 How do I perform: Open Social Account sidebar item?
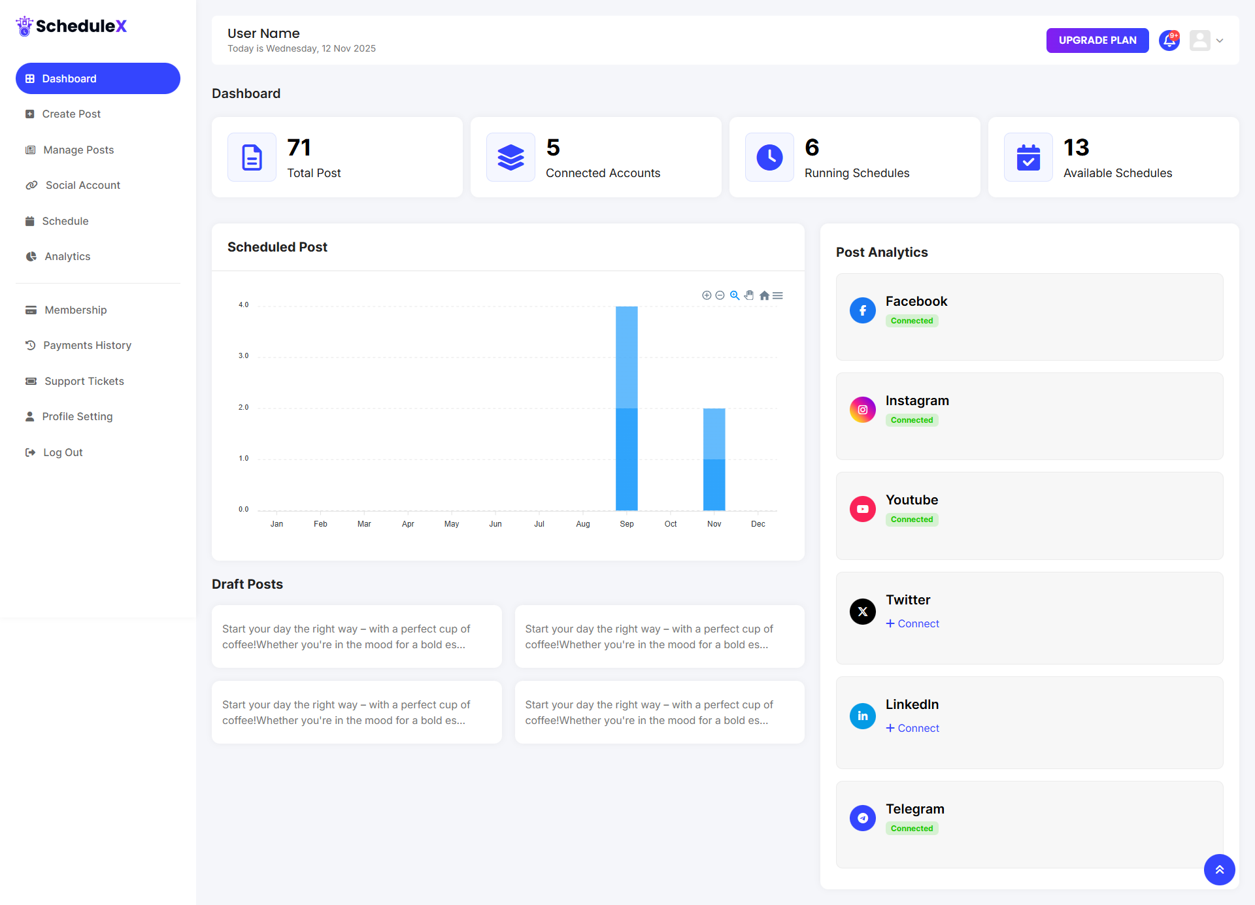coord(83,185)
